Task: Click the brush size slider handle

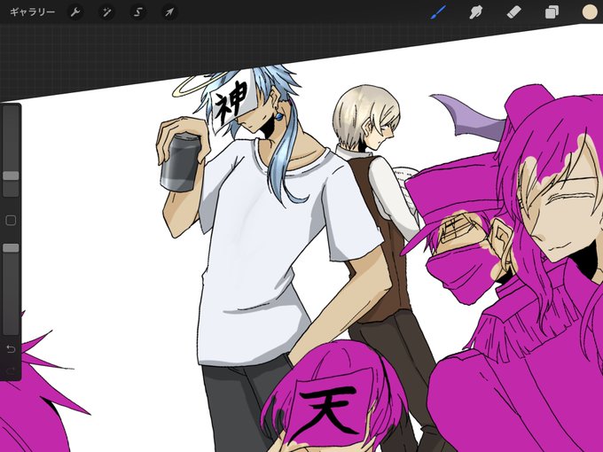Action: pyautogui.click(x=11, y=175)
